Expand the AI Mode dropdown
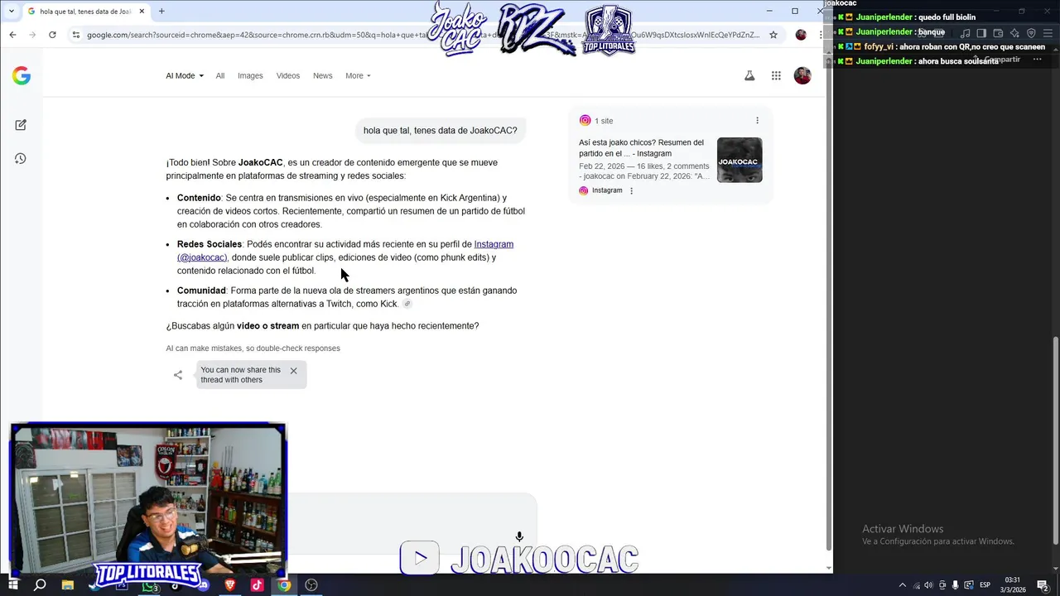1060x596 pixels. (184, 75)
